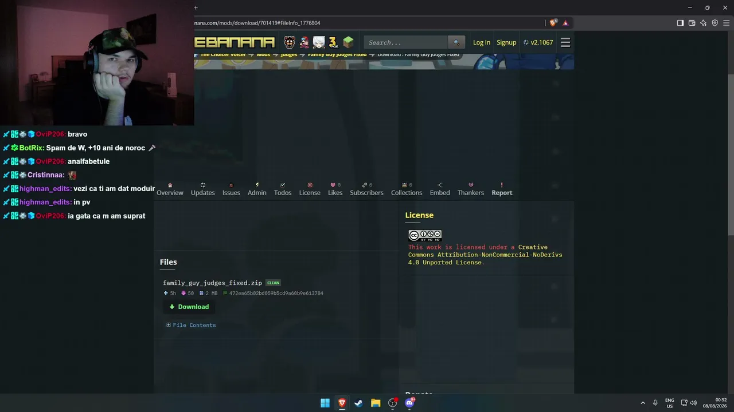This screenshot has height=412, width=734.
Task: Go to the Issues tab
Action: point(231,189)
